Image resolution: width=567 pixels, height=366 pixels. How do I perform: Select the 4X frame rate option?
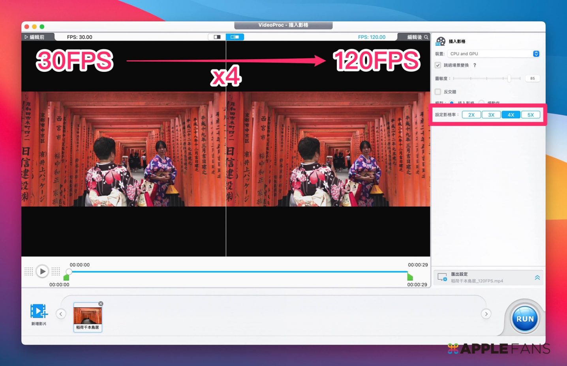tap(511, 115)
